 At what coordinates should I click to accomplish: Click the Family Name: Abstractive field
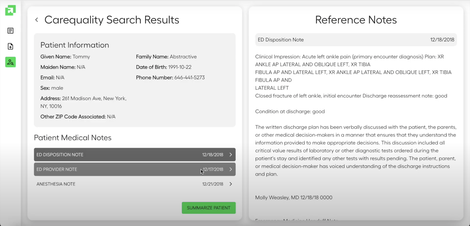pos(166,57)
